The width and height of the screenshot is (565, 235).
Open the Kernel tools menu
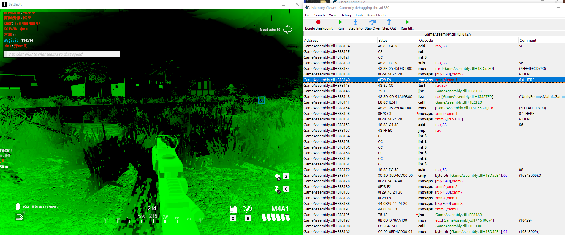[x=376, y=15]
